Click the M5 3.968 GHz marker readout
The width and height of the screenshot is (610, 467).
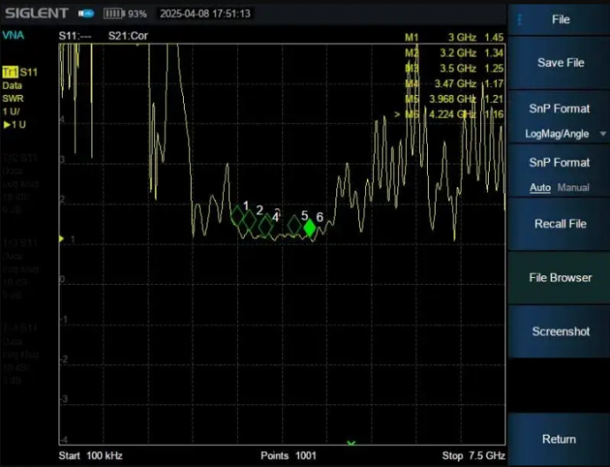(454, 99)
